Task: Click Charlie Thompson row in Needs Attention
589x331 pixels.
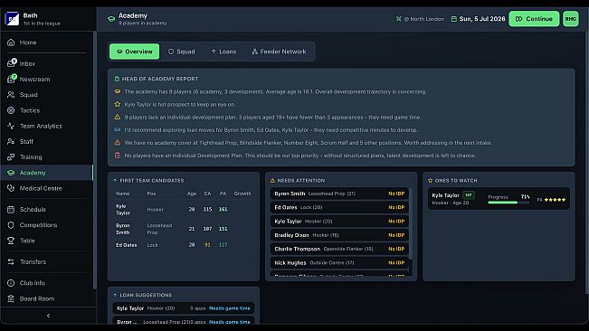Action: [339, 249]
